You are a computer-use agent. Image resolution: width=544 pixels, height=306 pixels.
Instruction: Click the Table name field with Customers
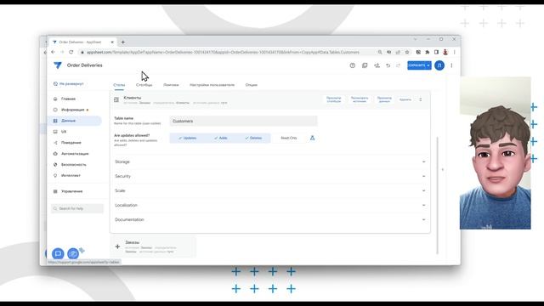point(244,121)
